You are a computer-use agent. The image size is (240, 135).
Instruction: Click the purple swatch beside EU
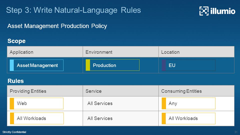click(x=164, y=65)
